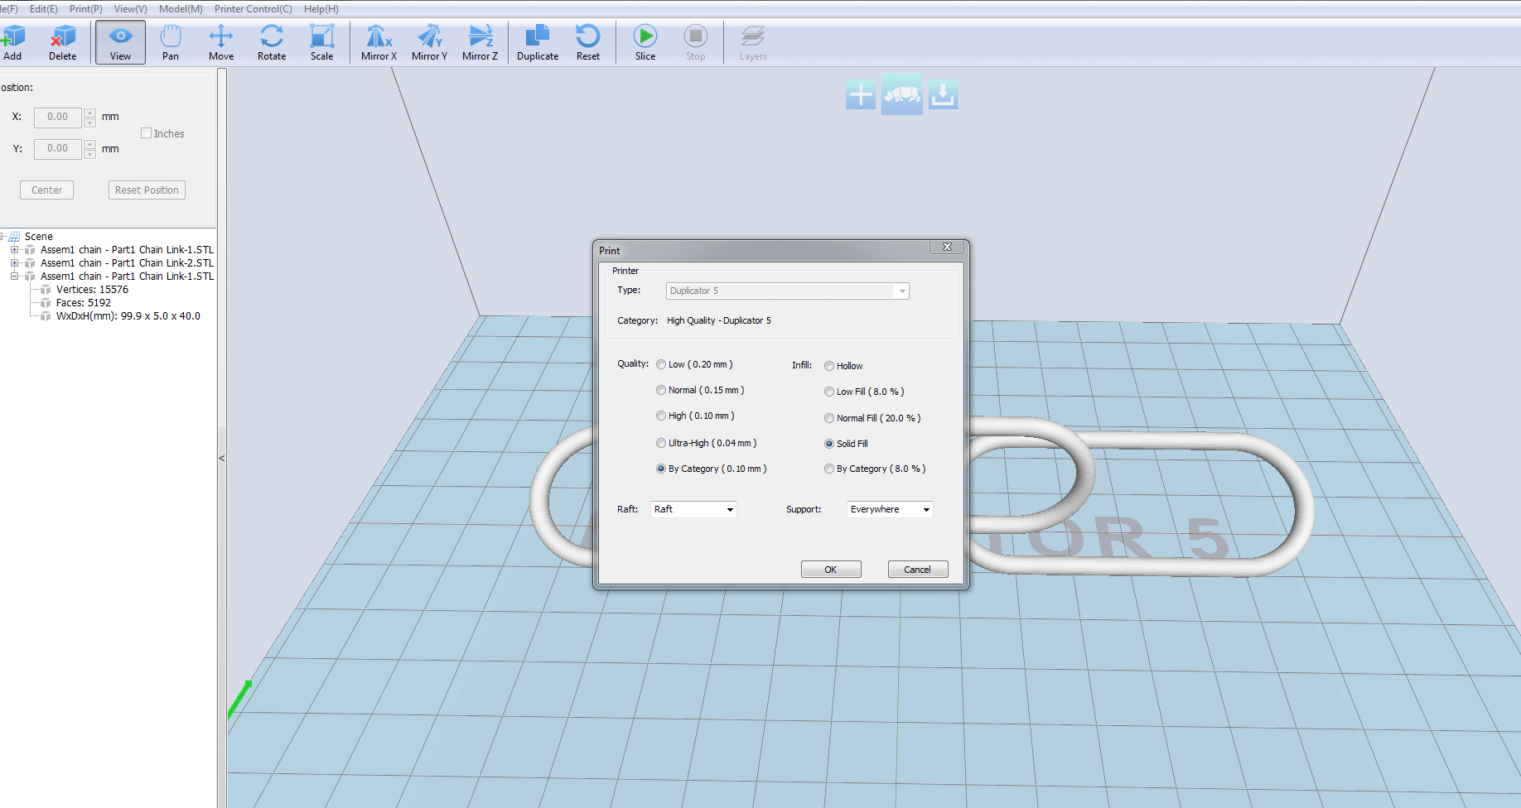Select the Move tool
The image size is (1521, 808).
[x=221, y=42]
